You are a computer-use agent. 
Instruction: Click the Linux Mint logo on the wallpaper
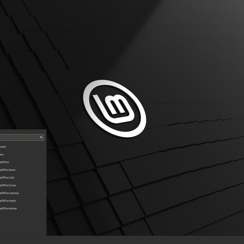(x=115, y=109)
